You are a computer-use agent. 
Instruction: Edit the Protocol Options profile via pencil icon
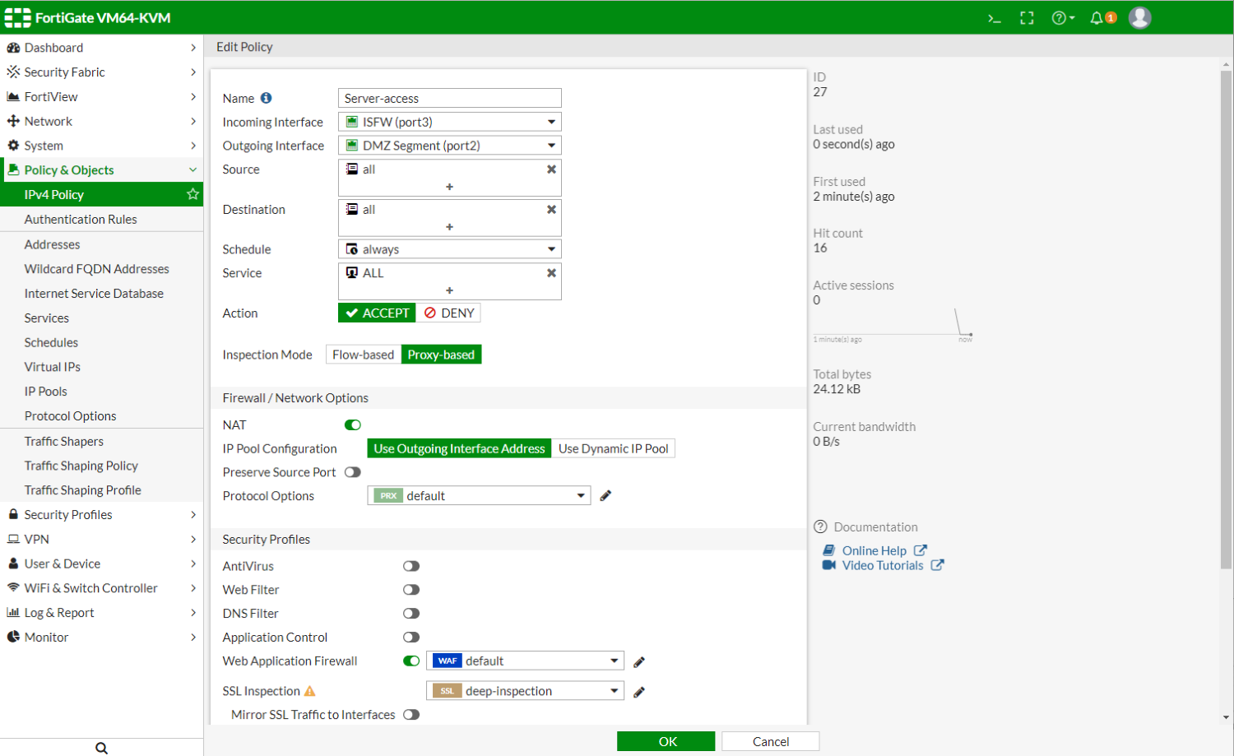[x=605, y=495]
